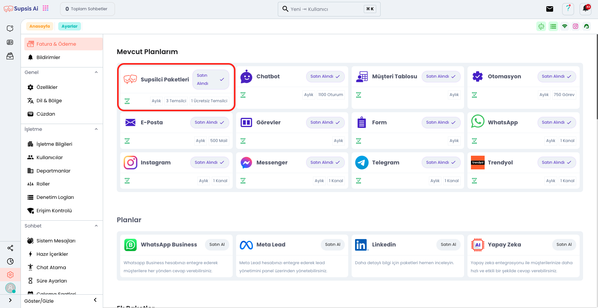Switch to the Anasayfa tab
Viewport: 598px width, 308px height.
[40, 26]
